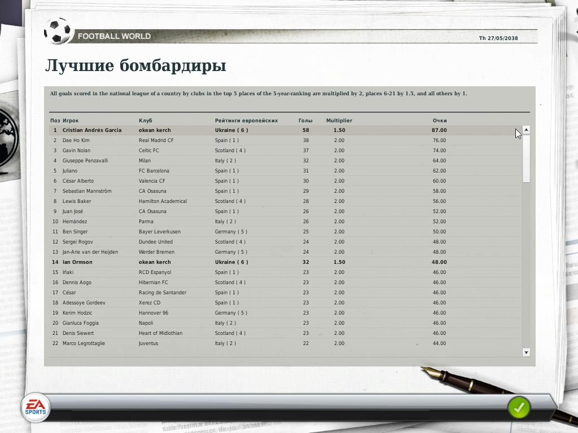Sort by the Поз column header

pyautogui.click(x=55, y=121)
